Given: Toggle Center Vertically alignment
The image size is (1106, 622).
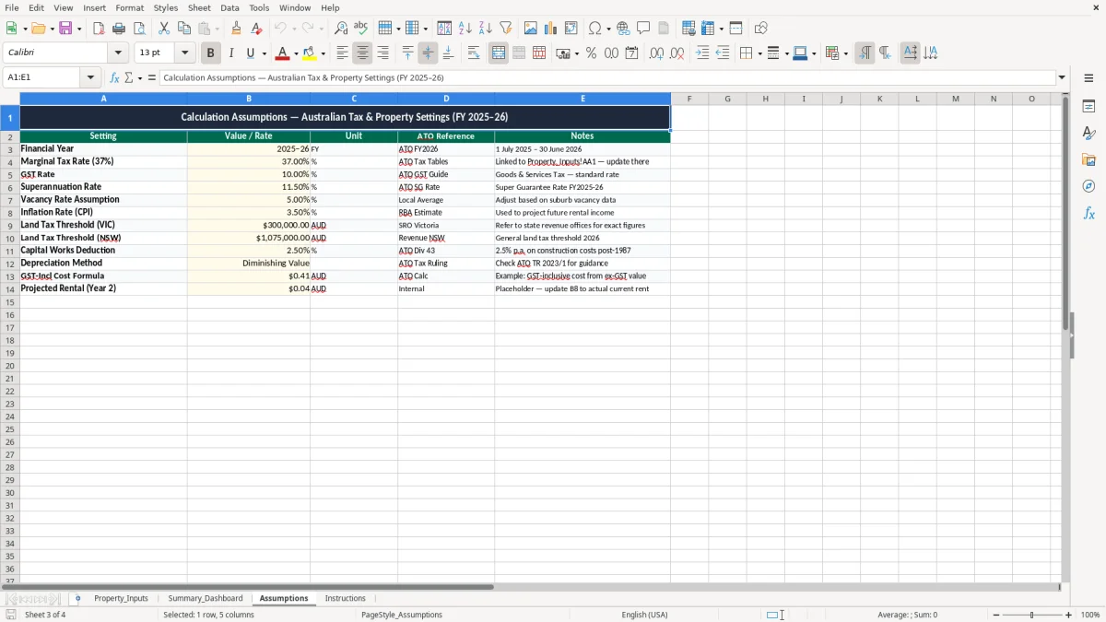Looking at the screenshot, I should point(428,53).
